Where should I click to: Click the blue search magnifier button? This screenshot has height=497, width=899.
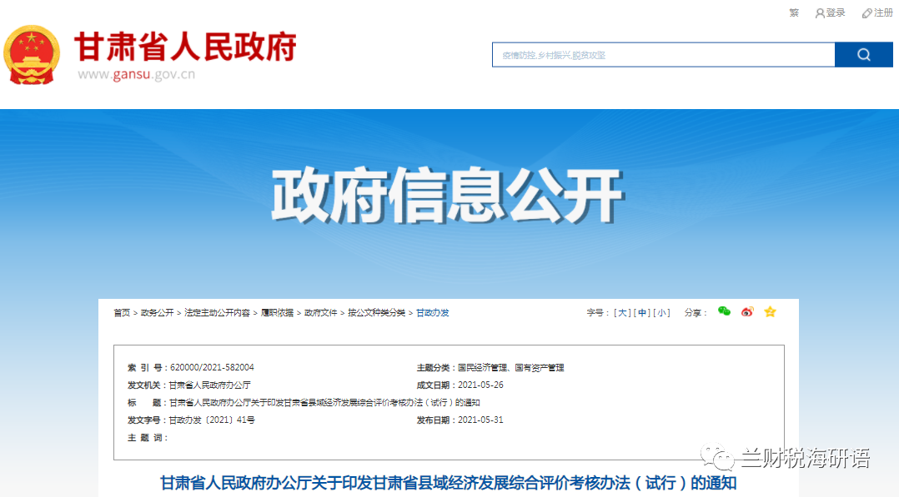tap(863, 55)
